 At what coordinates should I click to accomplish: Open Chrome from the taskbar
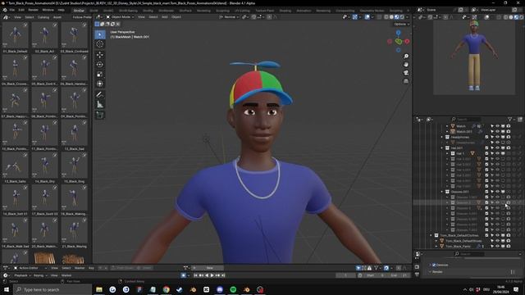[166, 289]
